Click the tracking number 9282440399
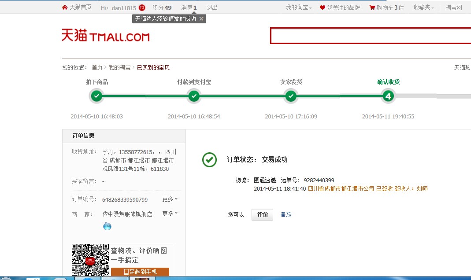The height and width of the screenshot is (280, 471). pyautogui.click(x=319, y=181)
